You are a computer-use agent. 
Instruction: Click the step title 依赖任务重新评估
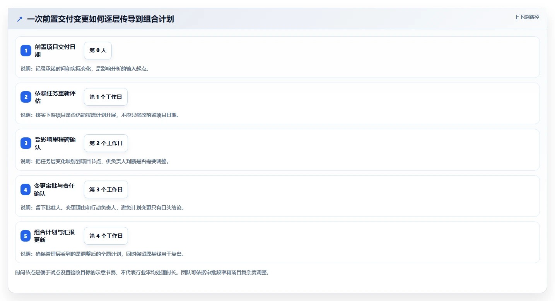point(55,97)
